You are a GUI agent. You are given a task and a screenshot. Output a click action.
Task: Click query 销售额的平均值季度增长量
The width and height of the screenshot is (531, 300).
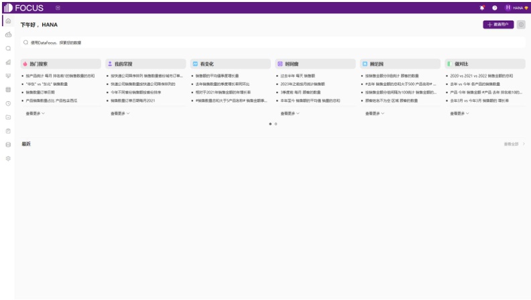(217, 76)
